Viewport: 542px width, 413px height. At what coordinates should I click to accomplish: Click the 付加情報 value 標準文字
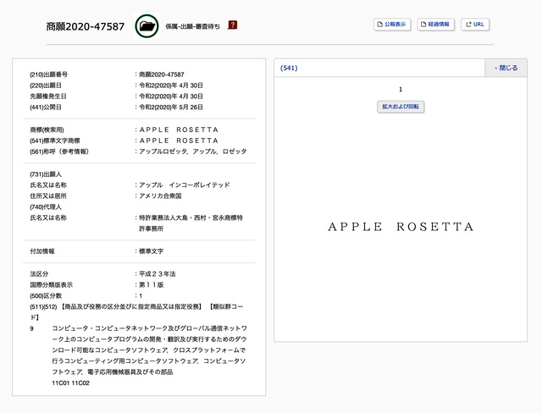click(151, 251)
